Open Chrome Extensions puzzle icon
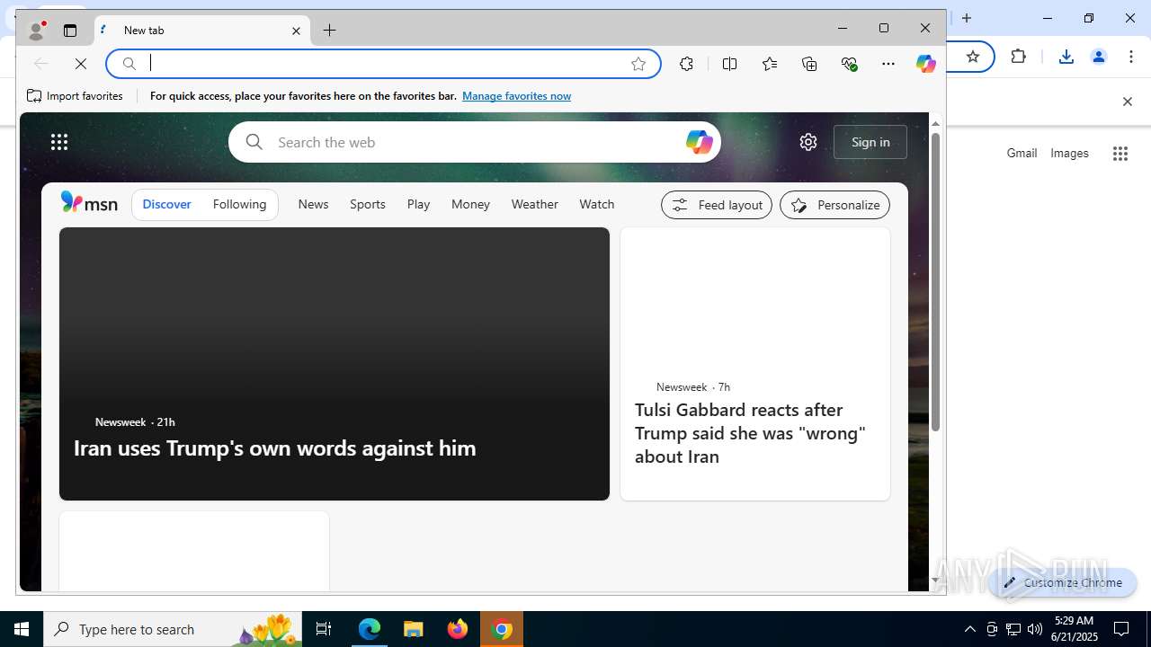Screen dimensions: 1151x647 coord(1018,57)
